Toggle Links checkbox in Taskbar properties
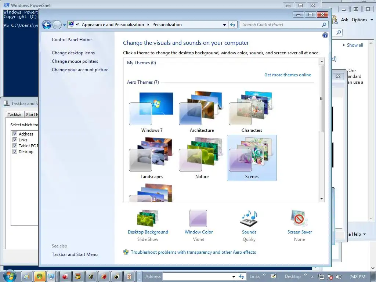 click(15, 140)
